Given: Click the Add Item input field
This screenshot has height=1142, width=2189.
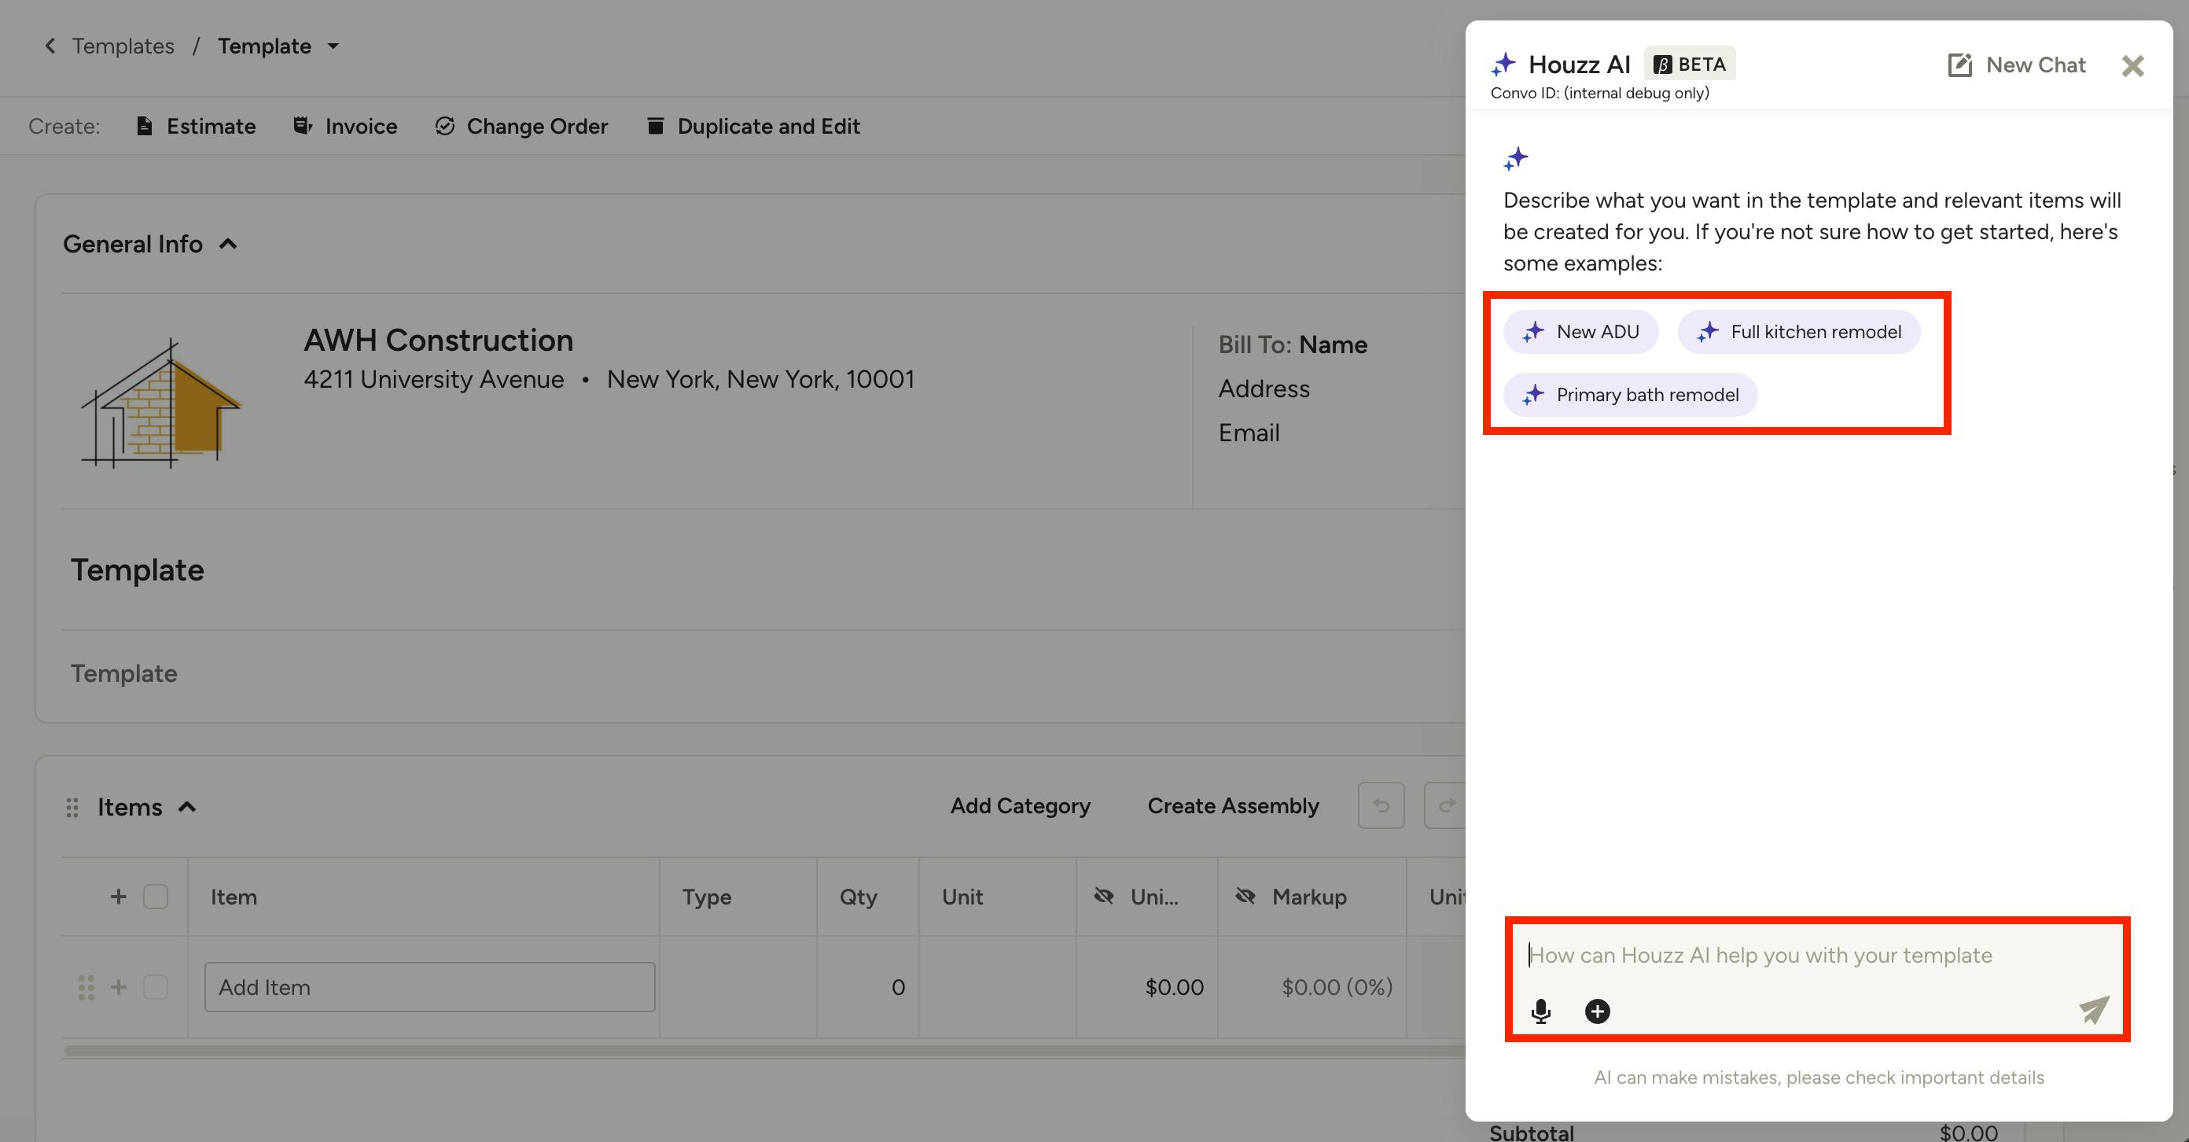Looking at the screenshot, I should click(429, 986).
